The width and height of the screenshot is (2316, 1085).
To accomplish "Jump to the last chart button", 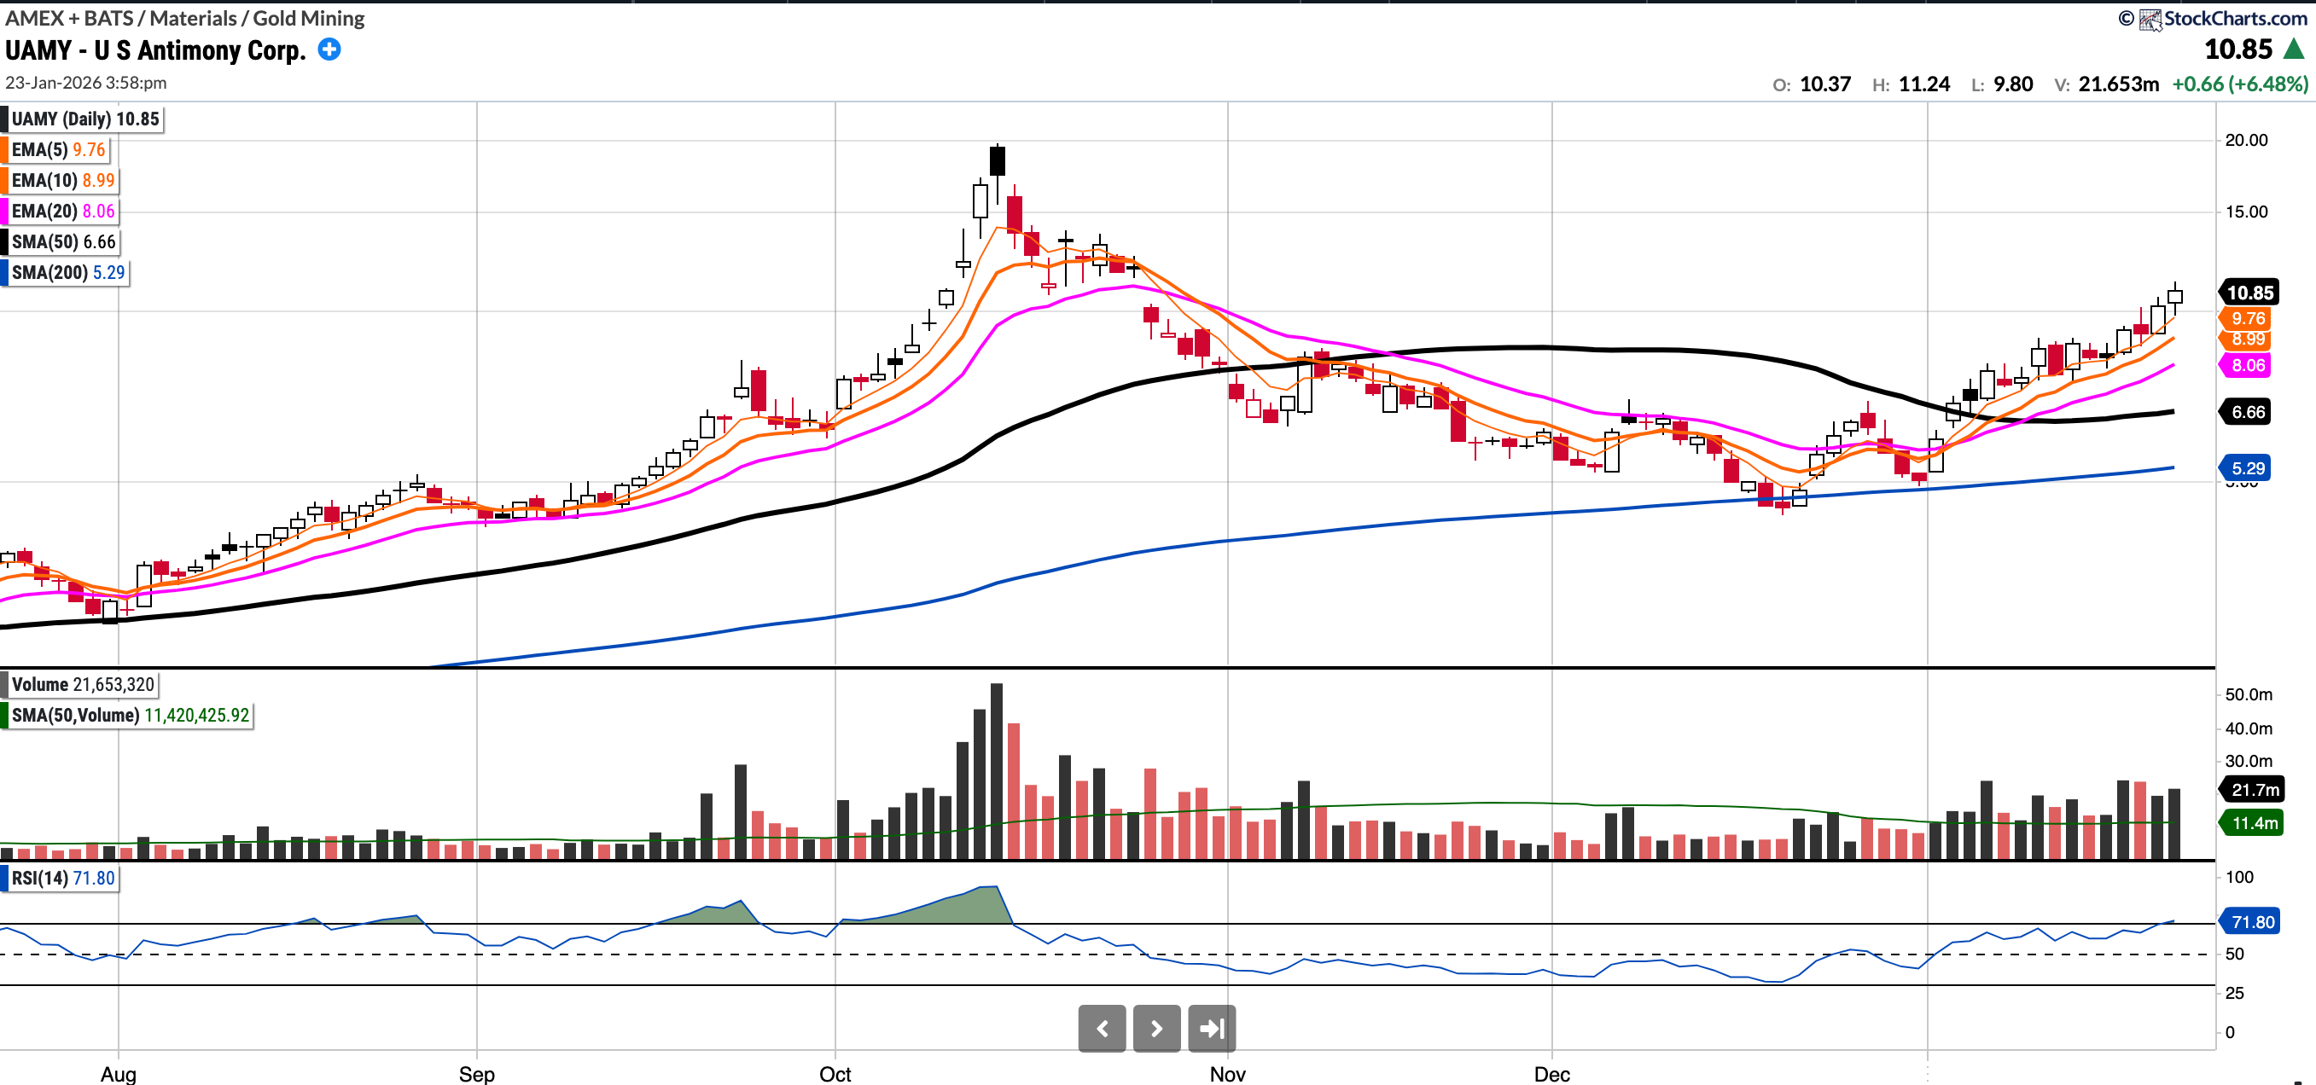I will [1211, 1028].
